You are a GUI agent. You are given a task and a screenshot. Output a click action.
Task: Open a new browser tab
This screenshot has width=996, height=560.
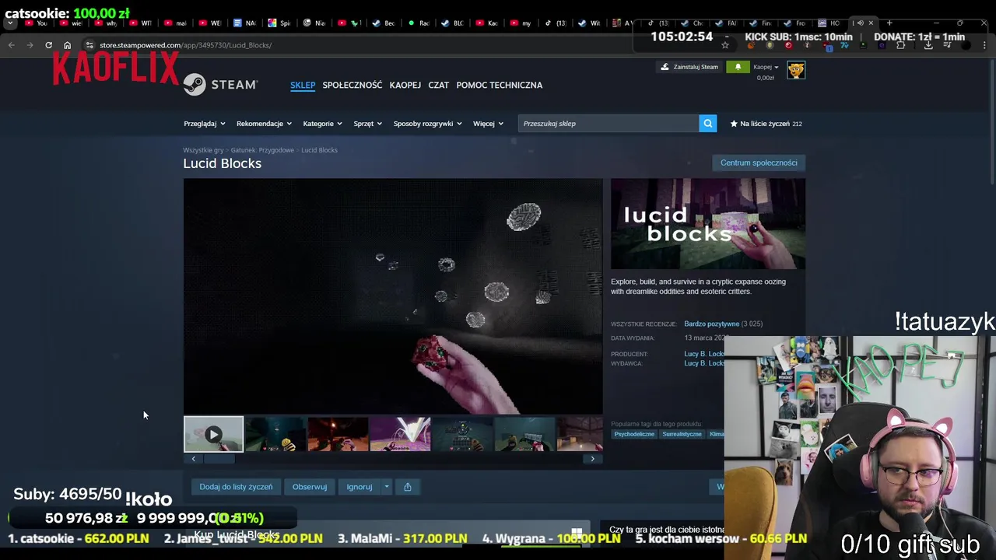click(x=889, y=23)
